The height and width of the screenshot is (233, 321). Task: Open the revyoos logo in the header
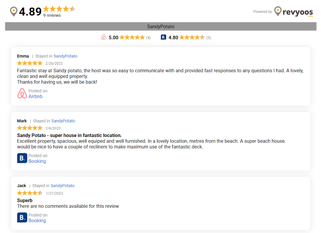[294, 12]
